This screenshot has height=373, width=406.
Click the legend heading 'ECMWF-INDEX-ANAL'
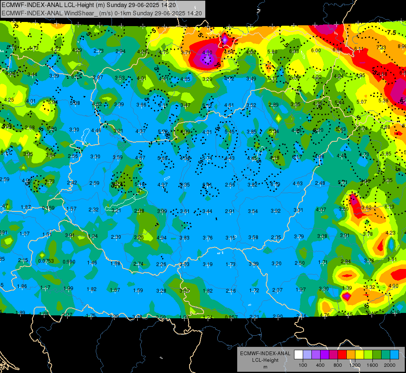pyautogui.click(x=265, y=354)
